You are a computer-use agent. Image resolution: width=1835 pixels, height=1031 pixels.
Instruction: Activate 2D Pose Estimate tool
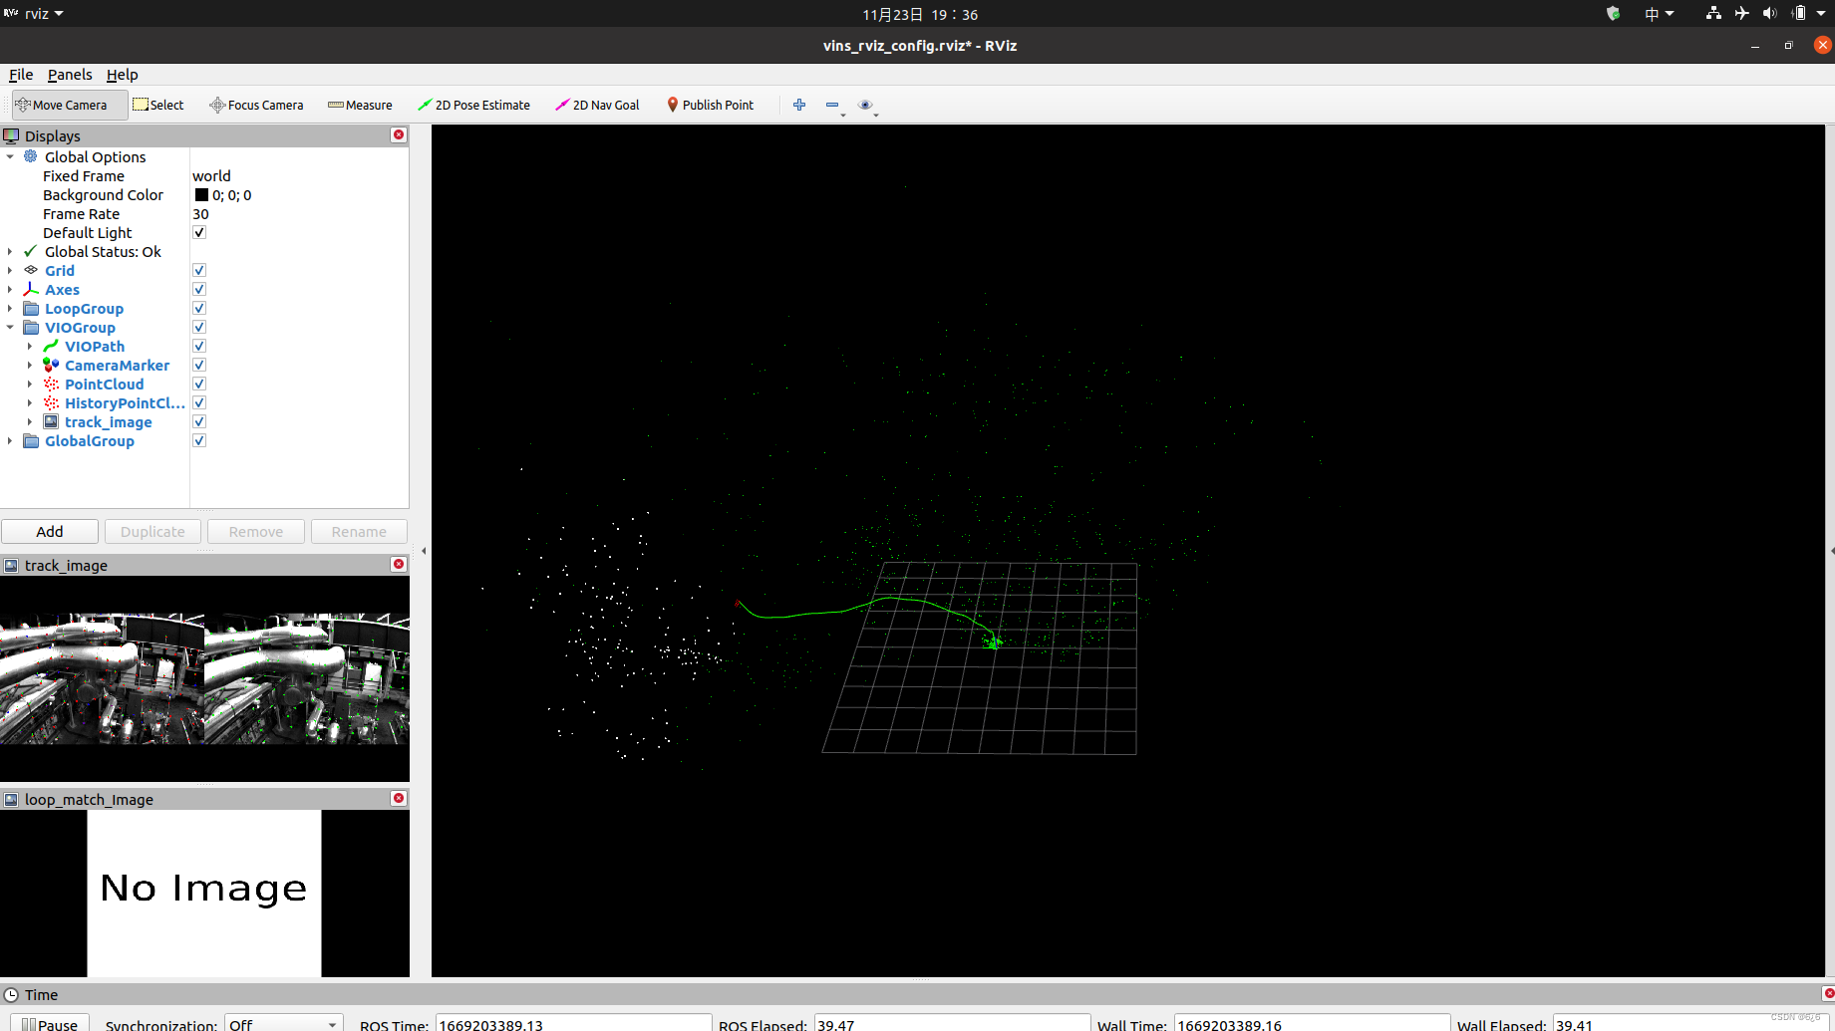tap(473, 105)
